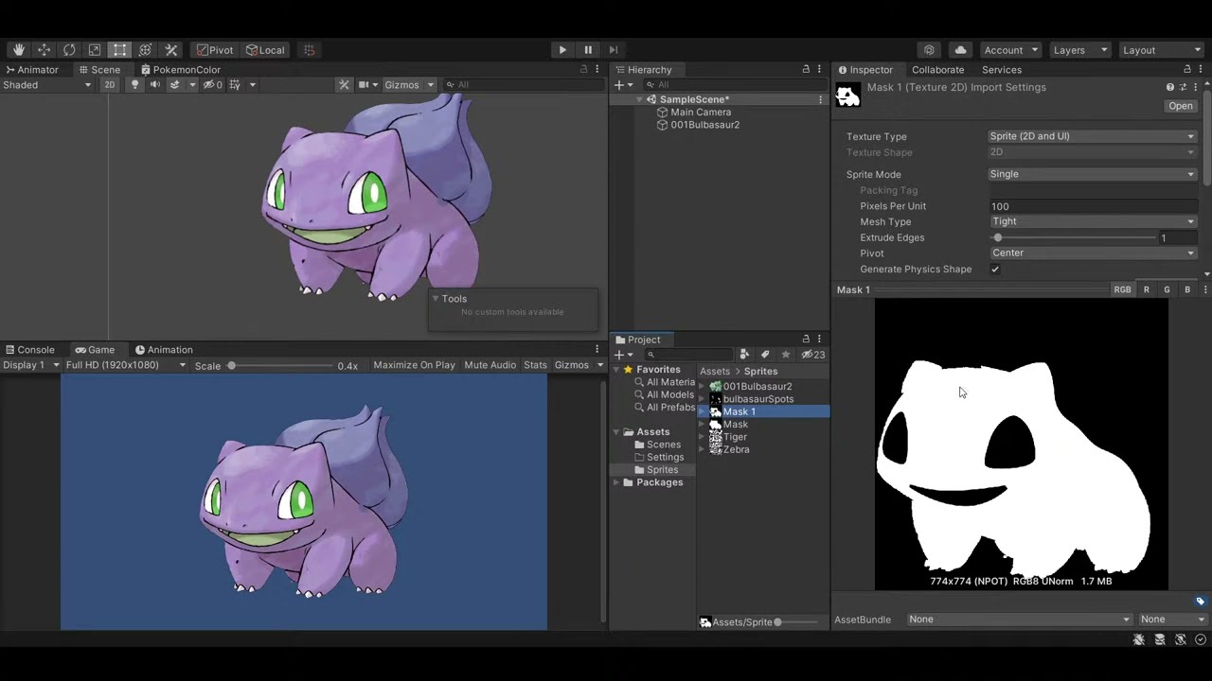Image resolution: width=1212 pixels, height=681 pixels.
Task: Toggle Maximize On Play
Action: [414, 365]
